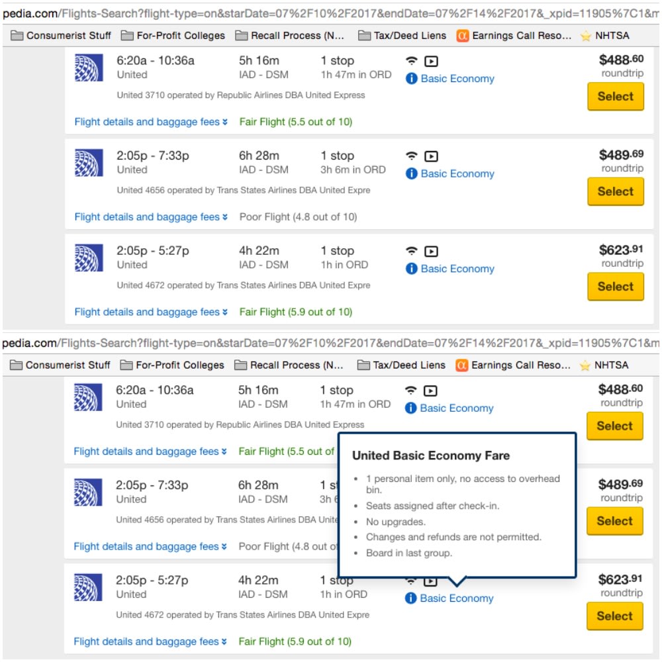Click Wi-Fi icon on lower 6:20a flight
This screenshot has height=662, width=662.
[x=410, y=391]
